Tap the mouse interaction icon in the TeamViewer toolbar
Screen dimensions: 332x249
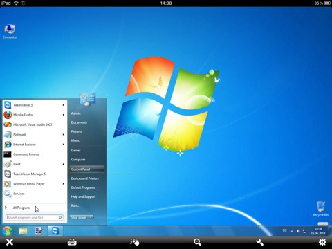[x=134, y=242]
